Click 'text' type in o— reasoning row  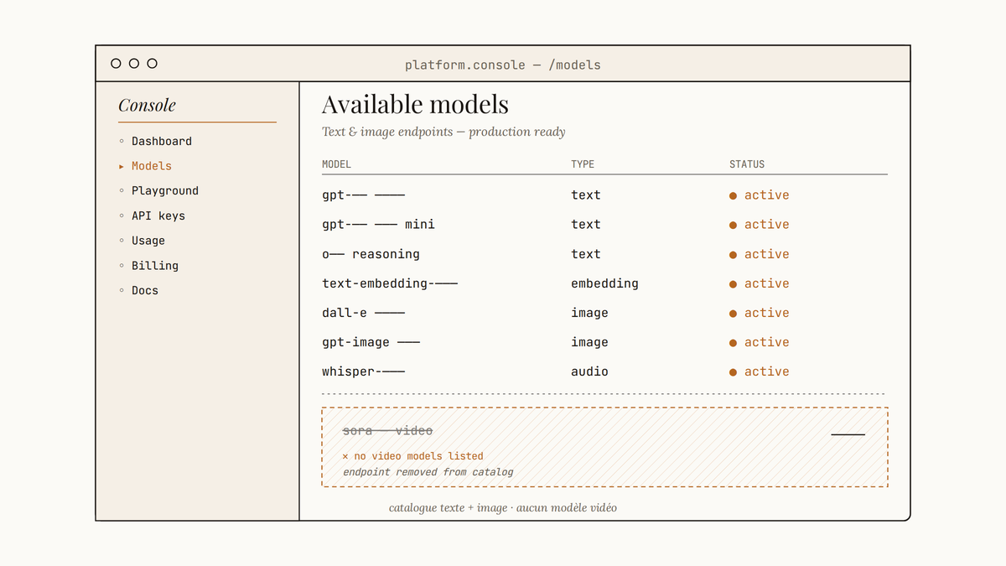(x=586, y=254)
